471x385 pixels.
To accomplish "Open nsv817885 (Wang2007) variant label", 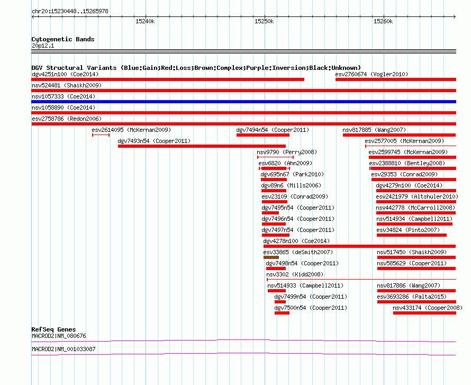I will coord(374,130).
